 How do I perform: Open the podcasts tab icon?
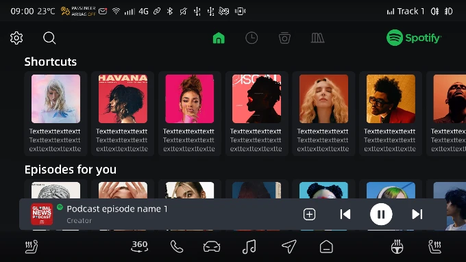(284, 38)
